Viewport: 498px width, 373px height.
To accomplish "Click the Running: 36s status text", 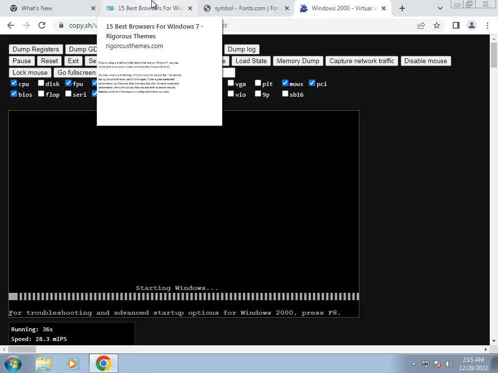I will pyautogui.click(x=32, y=329).
